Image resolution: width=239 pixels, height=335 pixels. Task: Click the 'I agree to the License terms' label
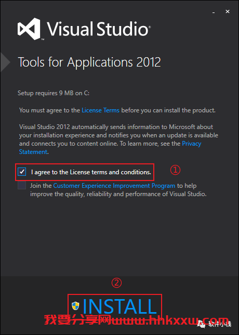click(x=91, y=172)
